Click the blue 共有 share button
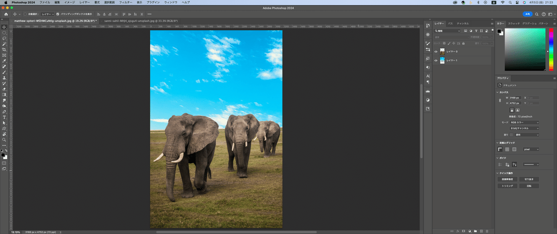Viewport: 557px width, 234px height. click(527, 14)
